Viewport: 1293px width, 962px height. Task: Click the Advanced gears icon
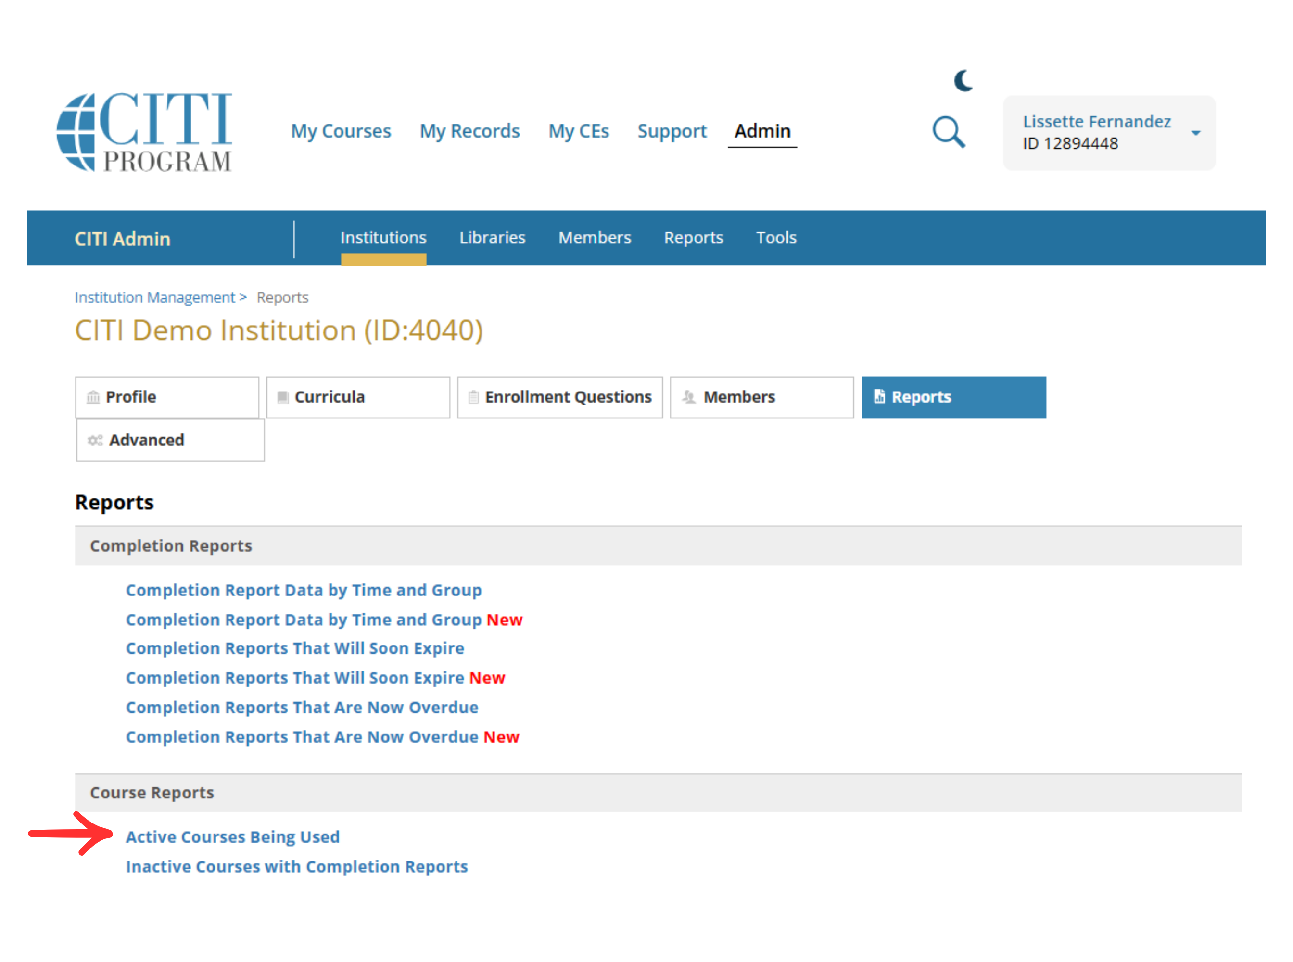(95, 440)
